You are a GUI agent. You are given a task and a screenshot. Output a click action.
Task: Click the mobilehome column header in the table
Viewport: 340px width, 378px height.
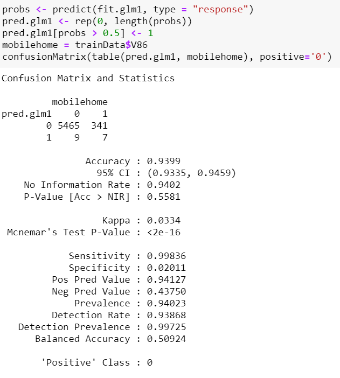pos(80,102)
